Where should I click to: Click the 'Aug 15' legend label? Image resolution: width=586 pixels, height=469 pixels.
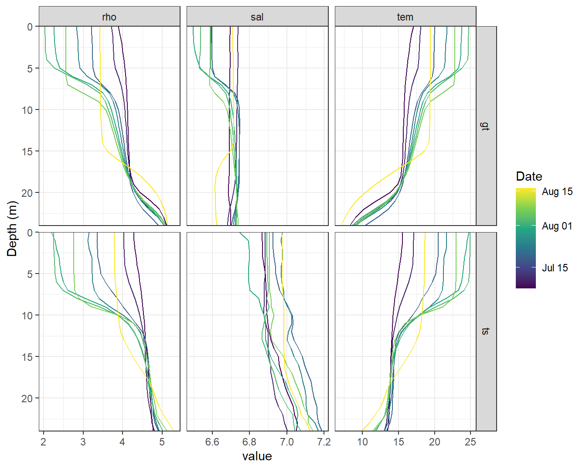[x=557, y=192]
